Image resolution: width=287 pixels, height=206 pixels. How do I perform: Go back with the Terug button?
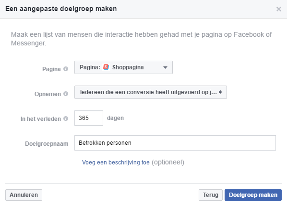click(x=211, y=195)
